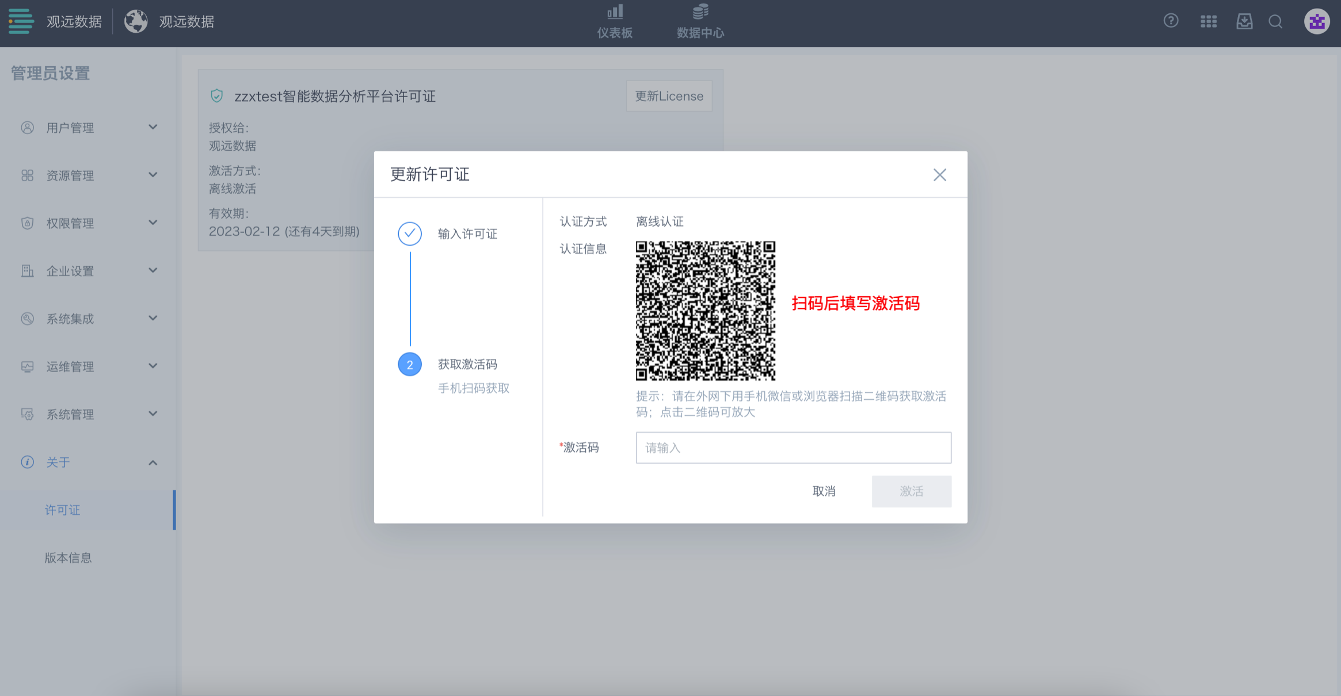This screenshot has width=1341, height=696.
Task: Click the globe workspace icon
Action: tap(136, 21)
